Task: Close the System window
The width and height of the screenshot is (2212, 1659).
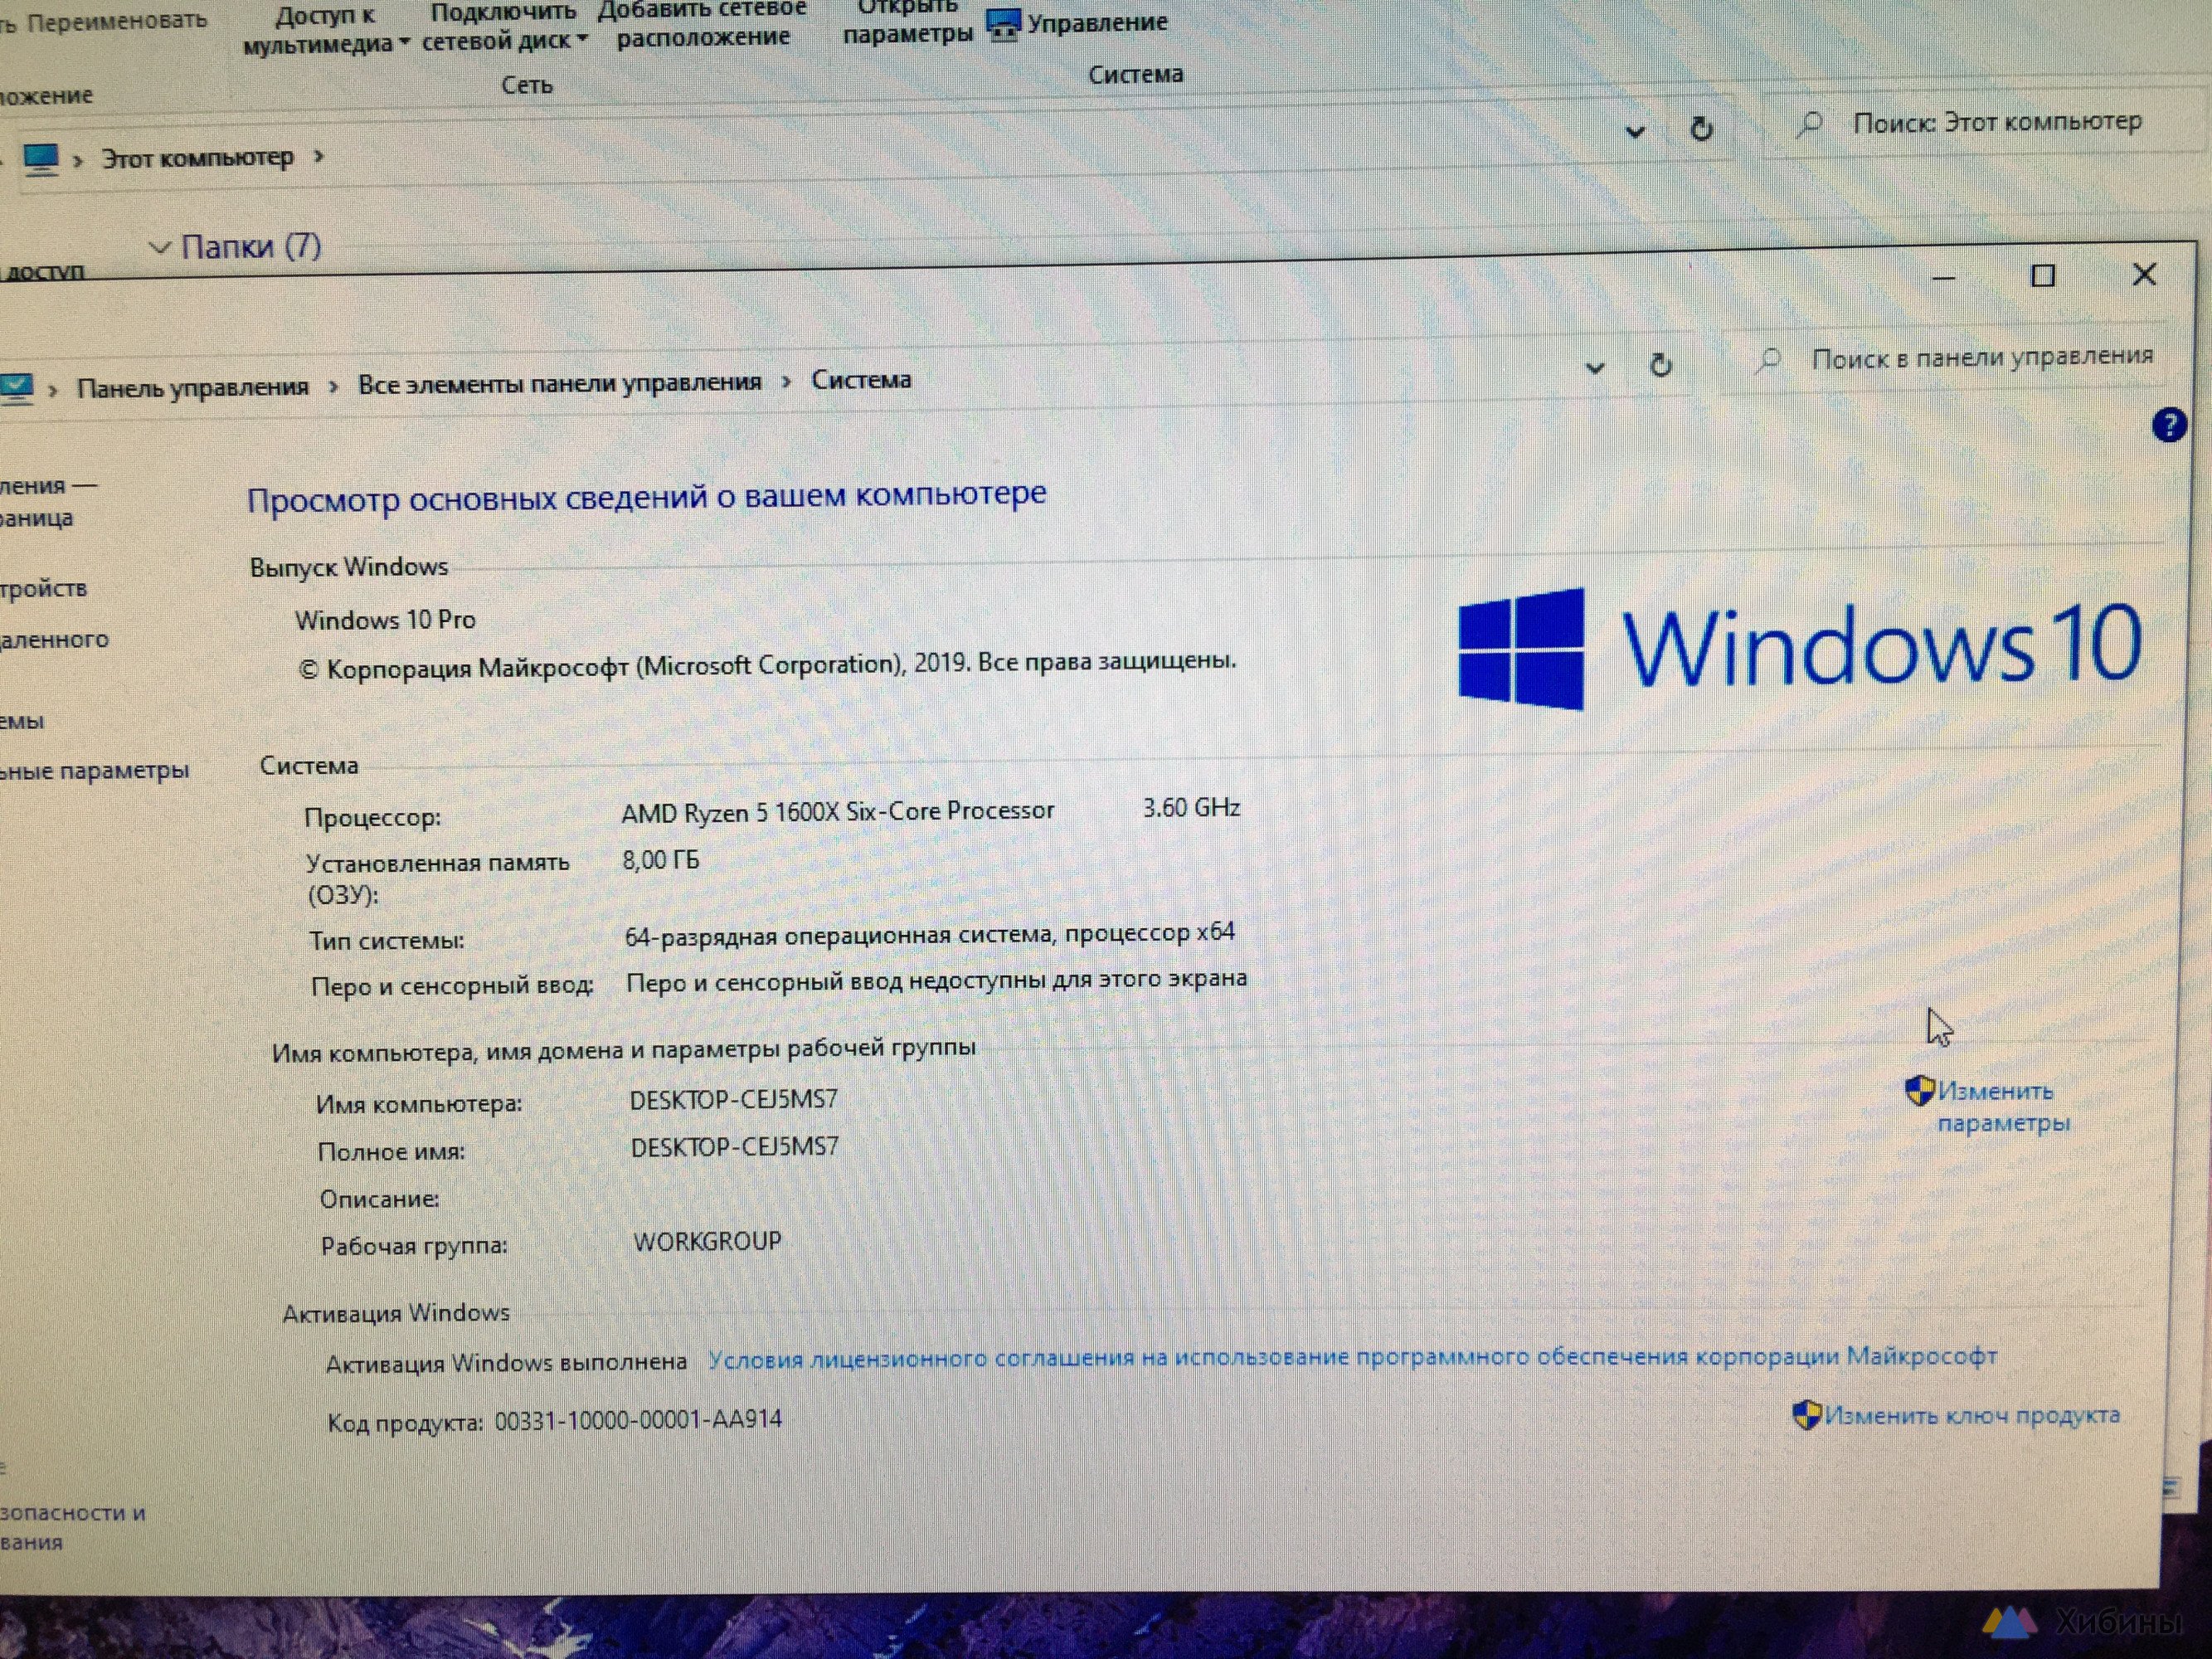Action: coord(2144,274)
